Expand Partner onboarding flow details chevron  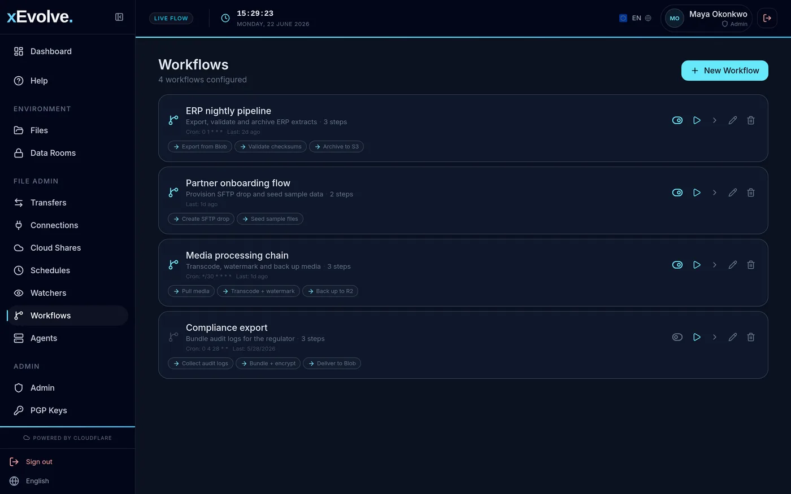point(715,193)
